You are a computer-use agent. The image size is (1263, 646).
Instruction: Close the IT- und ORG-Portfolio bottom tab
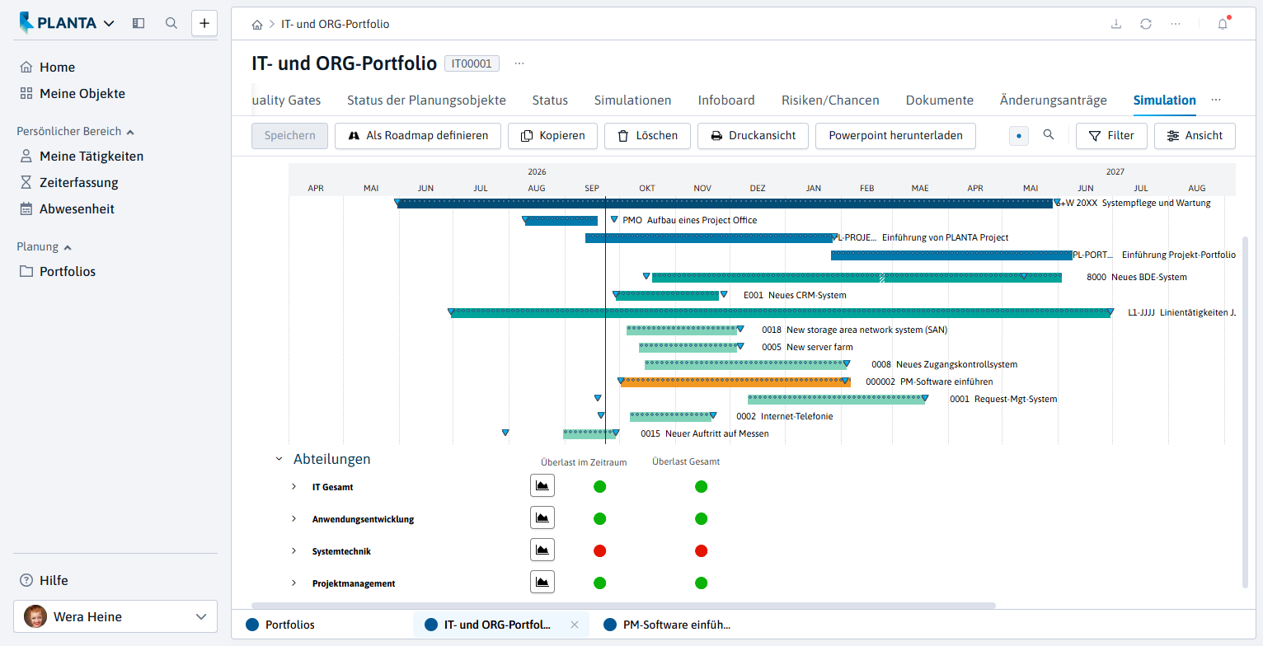(575, 625)
